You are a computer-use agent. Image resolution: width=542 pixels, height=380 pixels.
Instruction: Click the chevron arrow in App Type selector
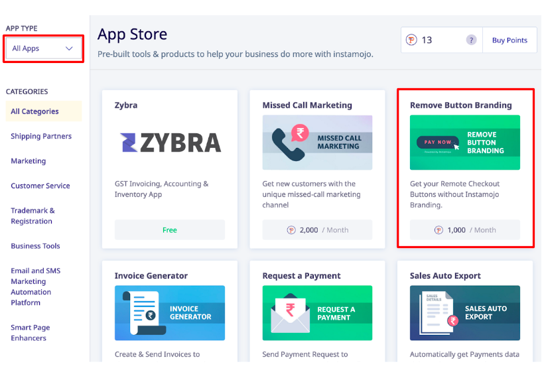[x=69, y=48]
